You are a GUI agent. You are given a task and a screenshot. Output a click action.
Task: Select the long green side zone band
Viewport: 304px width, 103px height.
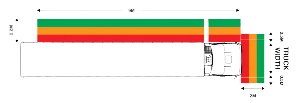click(120, 23)
